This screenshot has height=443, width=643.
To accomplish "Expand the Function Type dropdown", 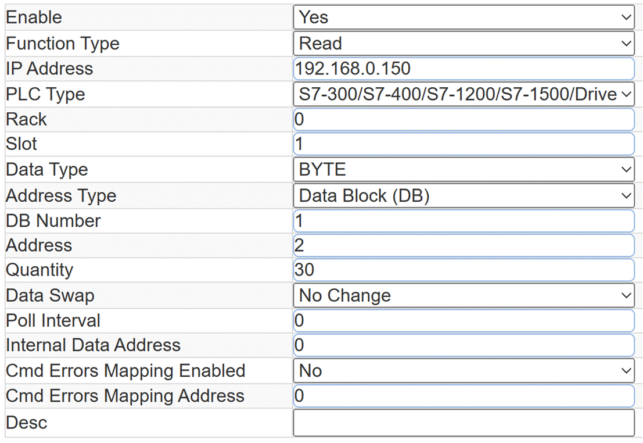I will (464, 43).
